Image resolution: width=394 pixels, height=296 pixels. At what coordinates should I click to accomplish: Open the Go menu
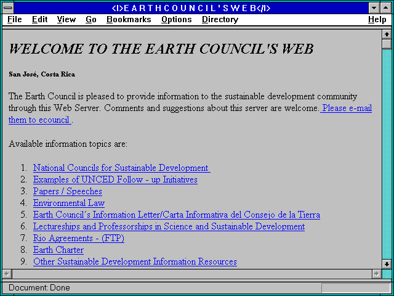[91, 19]
